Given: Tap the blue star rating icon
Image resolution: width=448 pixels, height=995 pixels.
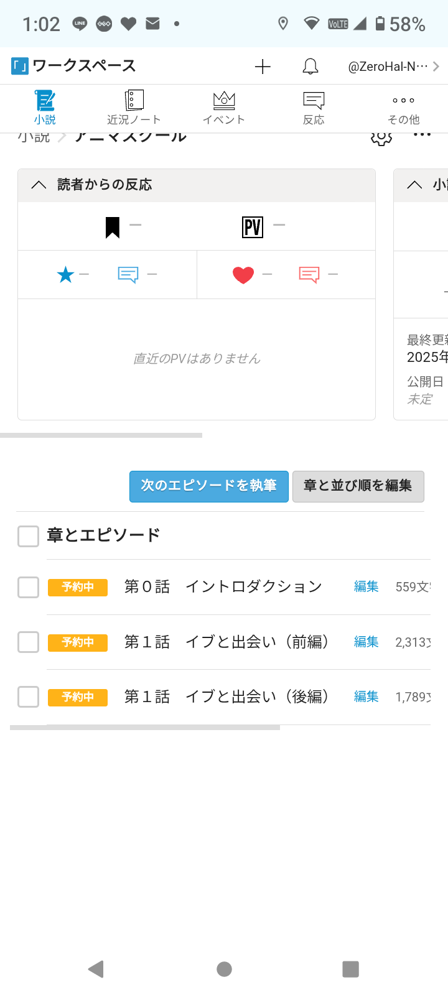Looking at the screenshot, I should pos(65,274).
